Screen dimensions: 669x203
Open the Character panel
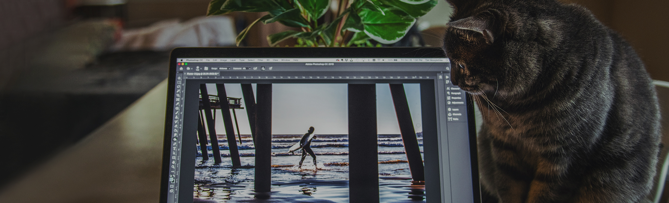(453, 89)
